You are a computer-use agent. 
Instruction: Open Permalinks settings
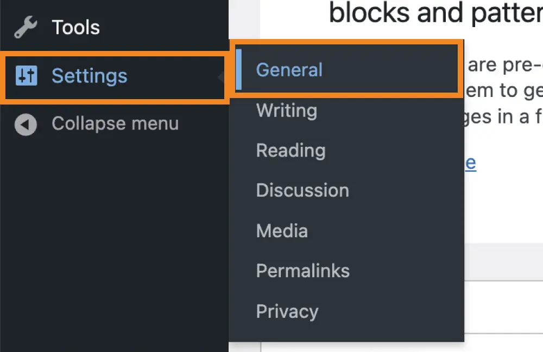302,271
